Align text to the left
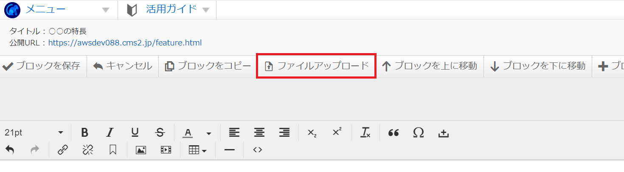The height and width of the screenshot is (172, 624). pos(234,133)
